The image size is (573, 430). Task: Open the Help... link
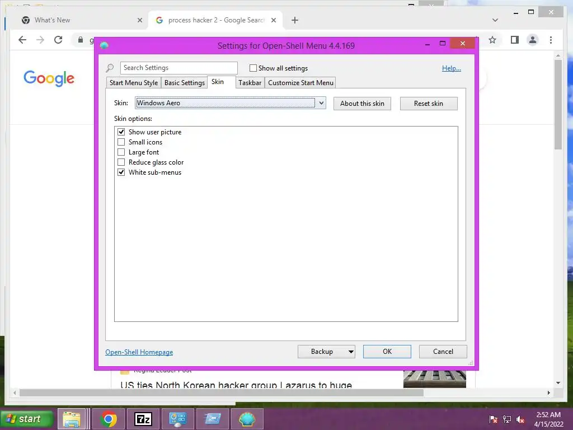tap(452, 68)
